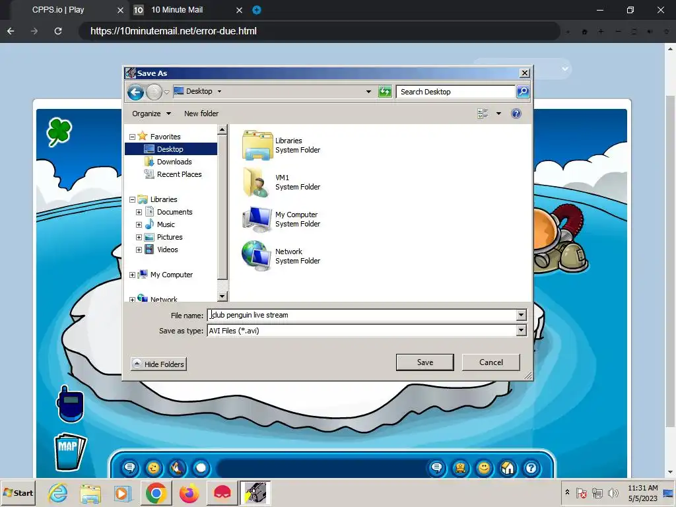Click the penguin player card icon in toolbar
Image resolution: width=676 pixels, height=507 pixels.
coord(177,468)
